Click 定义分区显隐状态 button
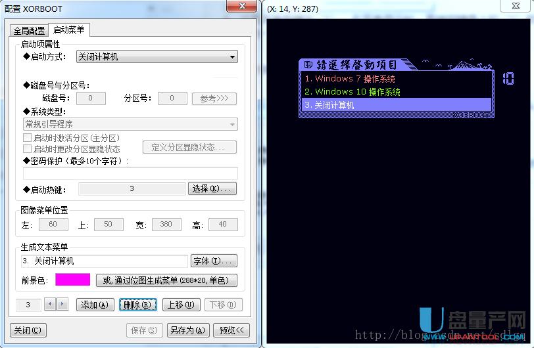 point(189,147)
